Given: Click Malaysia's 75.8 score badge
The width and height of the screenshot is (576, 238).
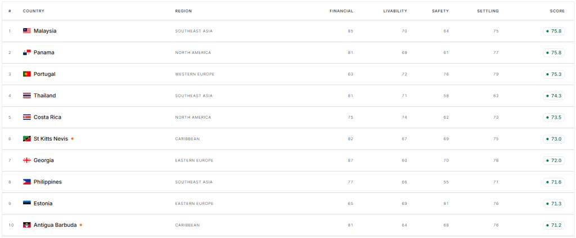Looking at the screenshot, I should [553, 31].
